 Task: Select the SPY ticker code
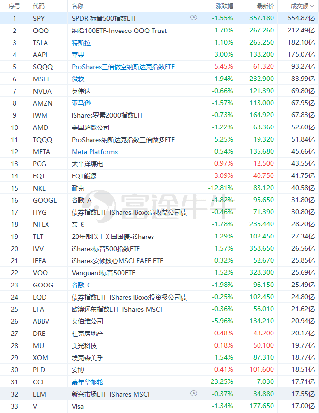(39, 18)
